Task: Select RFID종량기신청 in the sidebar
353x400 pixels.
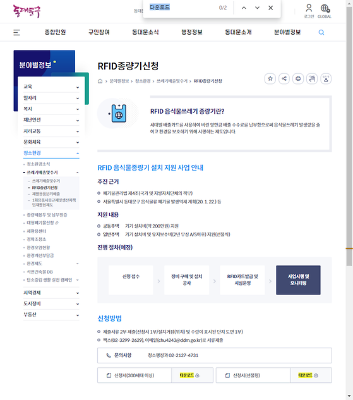Action: tap(45, 188)
